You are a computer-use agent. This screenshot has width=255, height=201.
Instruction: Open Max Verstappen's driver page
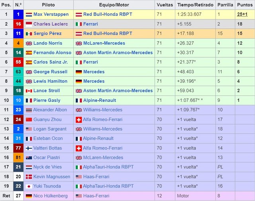[x=51, y=14]
